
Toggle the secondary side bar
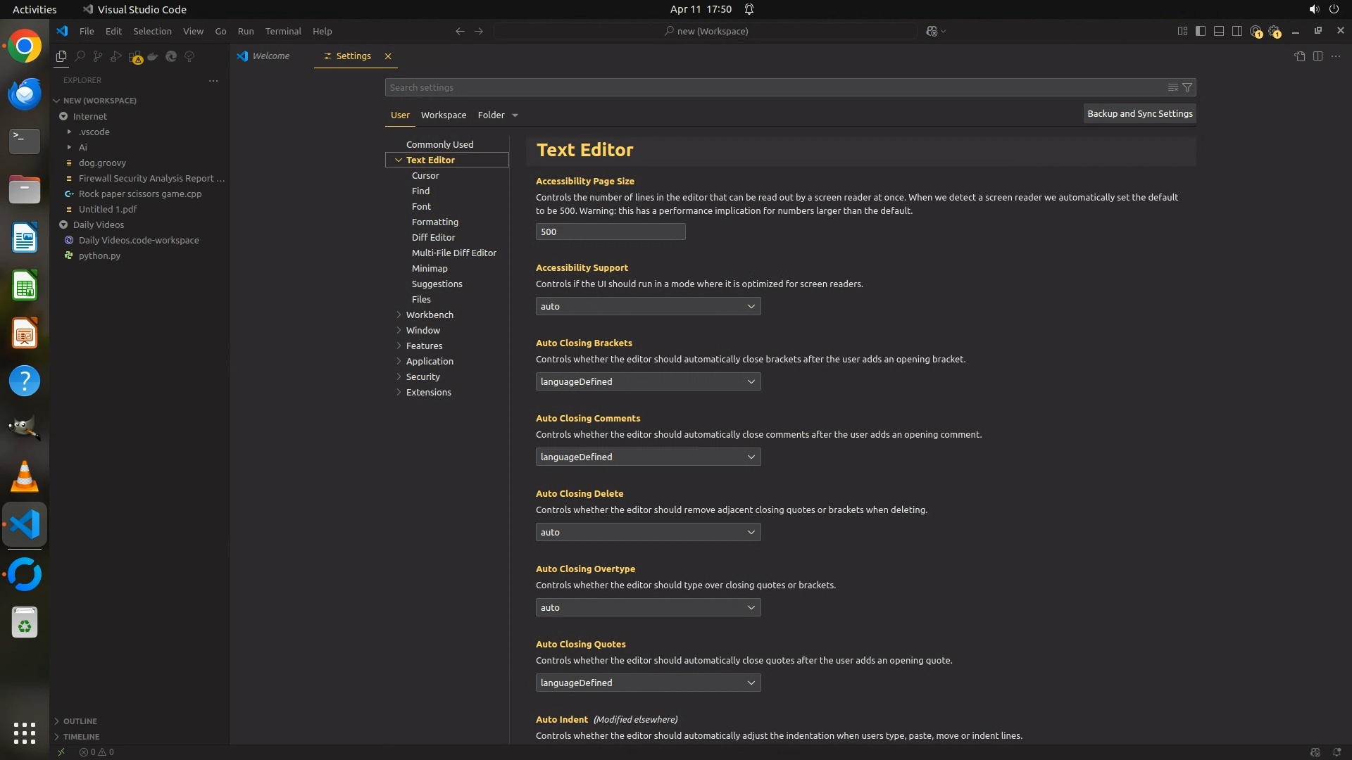click(1237, 31)
